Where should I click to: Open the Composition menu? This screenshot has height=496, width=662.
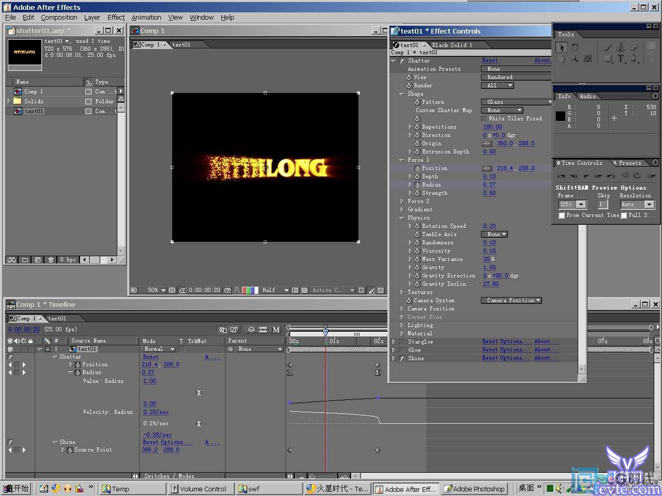click(x=59, y=18)
